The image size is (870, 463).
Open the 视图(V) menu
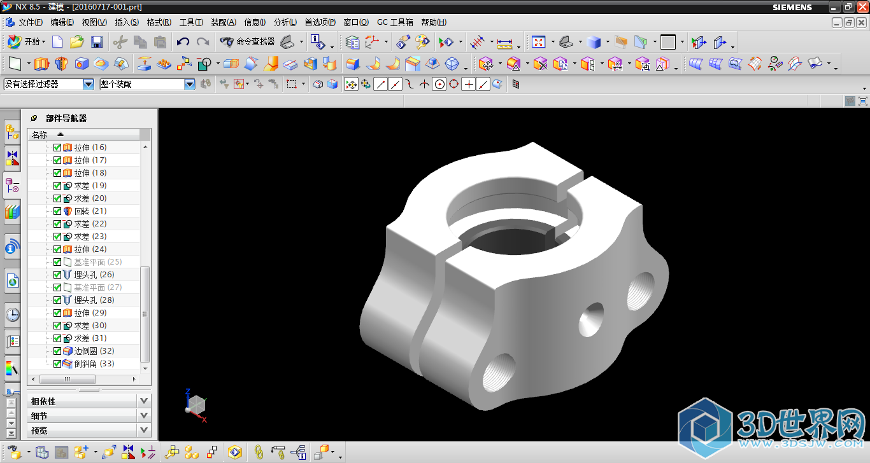pyautogui.click(x=94, y=22)
